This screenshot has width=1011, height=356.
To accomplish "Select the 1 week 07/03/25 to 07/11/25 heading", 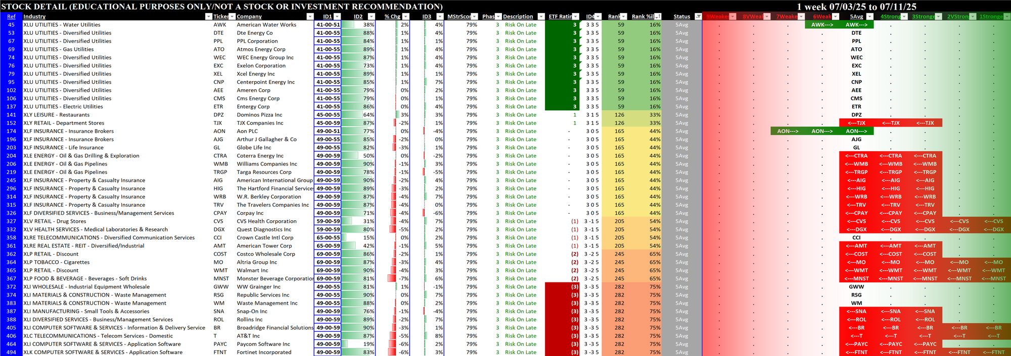I will [x=857, y=7].
